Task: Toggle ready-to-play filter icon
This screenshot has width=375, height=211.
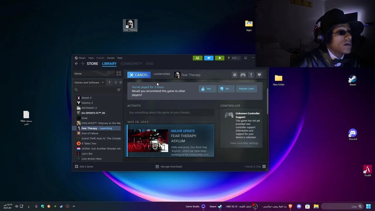Action: click(x=121, y=83)
